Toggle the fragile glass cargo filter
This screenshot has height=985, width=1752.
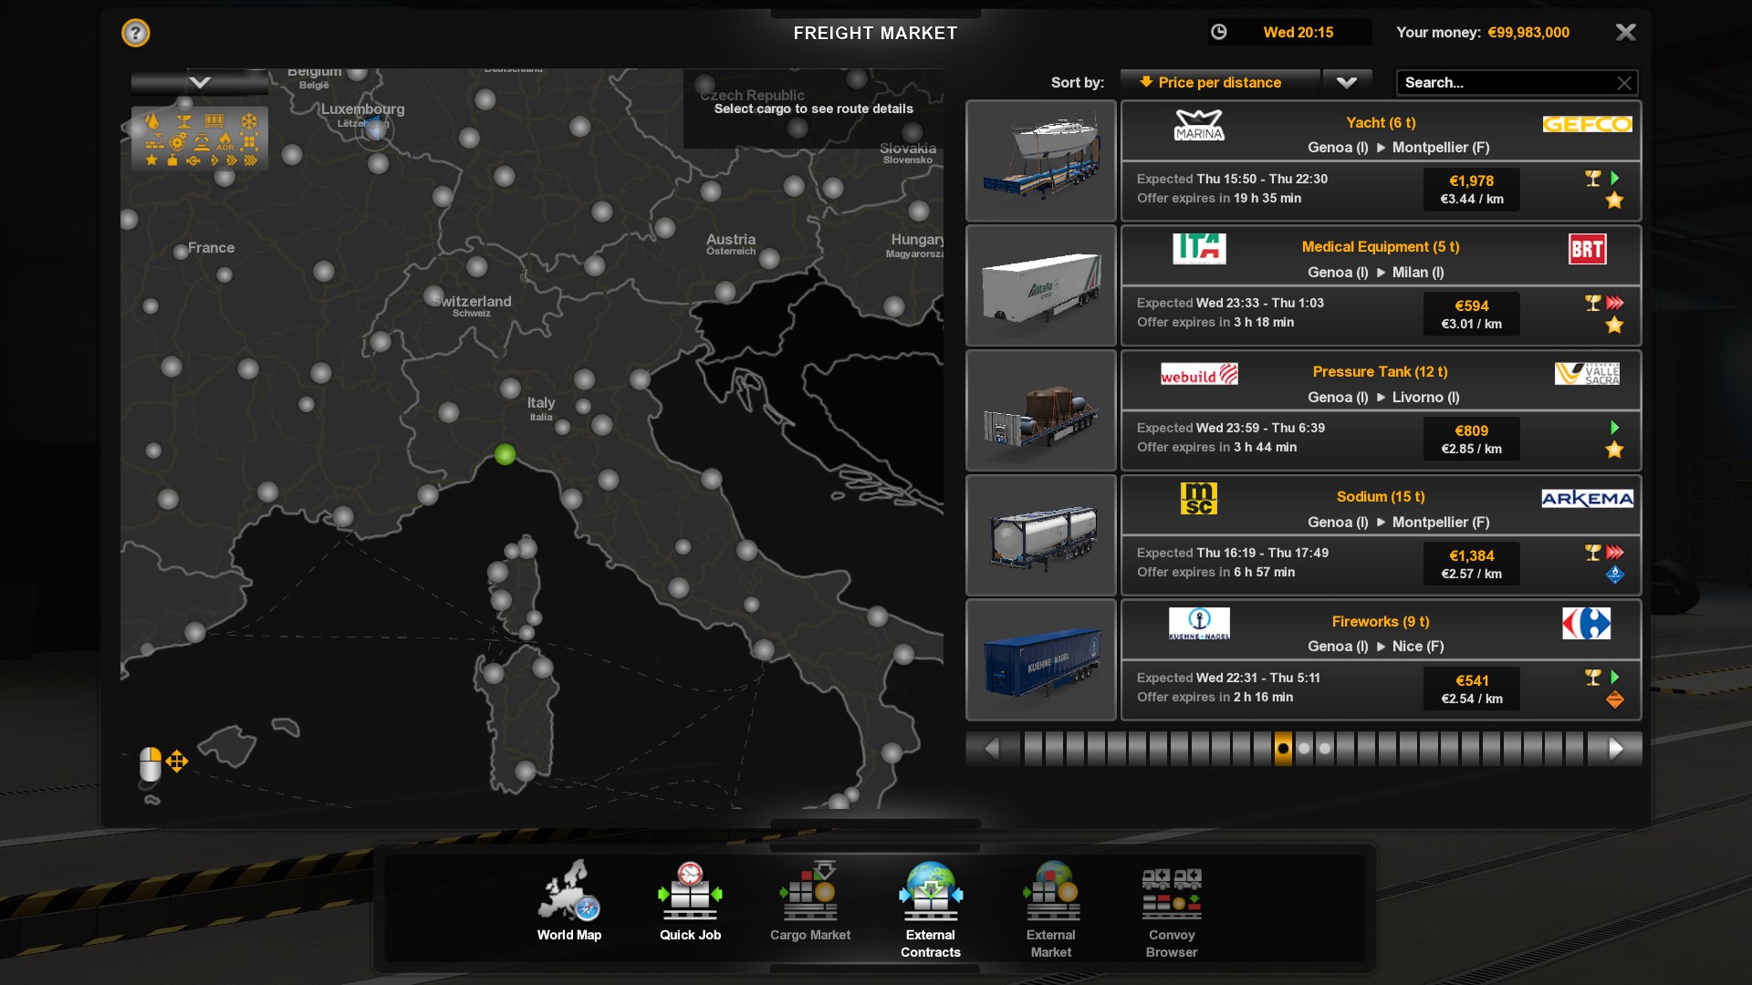(x=183, y=120)
